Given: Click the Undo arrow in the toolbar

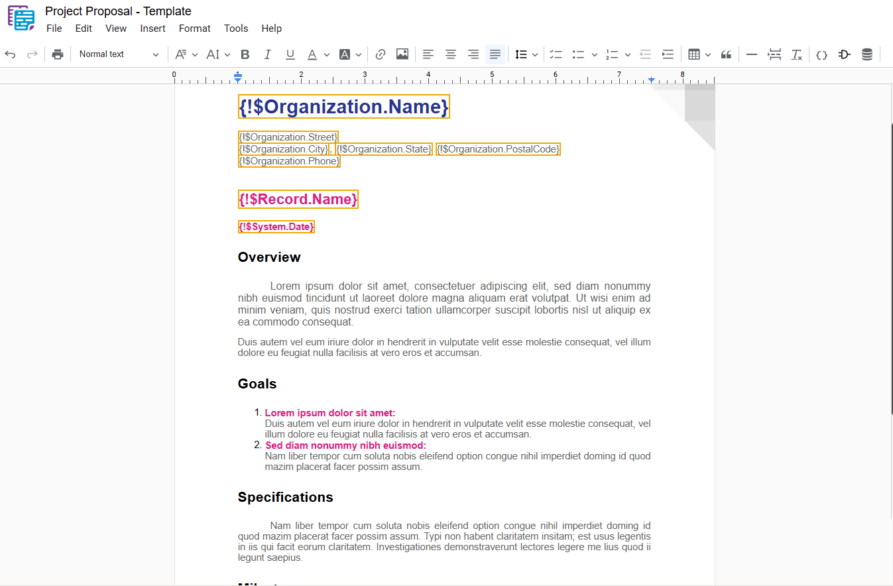Looking at the screenshot, I should tap(10, 54).
